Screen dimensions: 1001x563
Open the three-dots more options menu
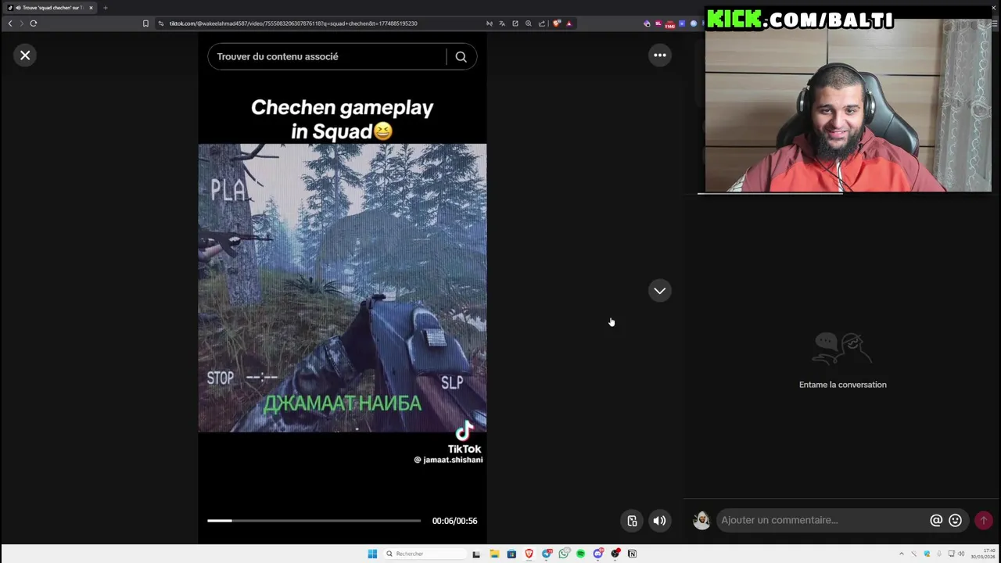point(660,55)
